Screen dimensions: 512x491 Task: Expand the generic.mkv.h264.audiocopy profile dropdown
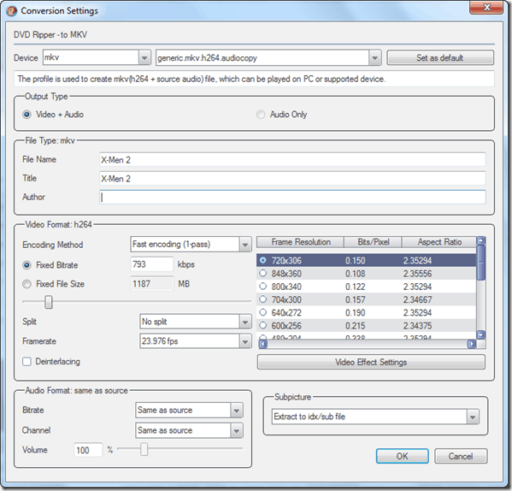(375, 58)
